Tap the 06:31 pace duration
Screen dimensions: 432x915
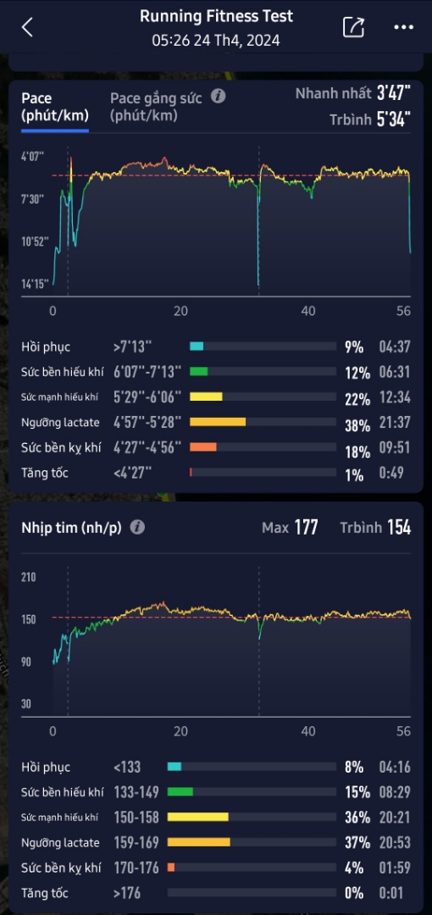point(394,372)
